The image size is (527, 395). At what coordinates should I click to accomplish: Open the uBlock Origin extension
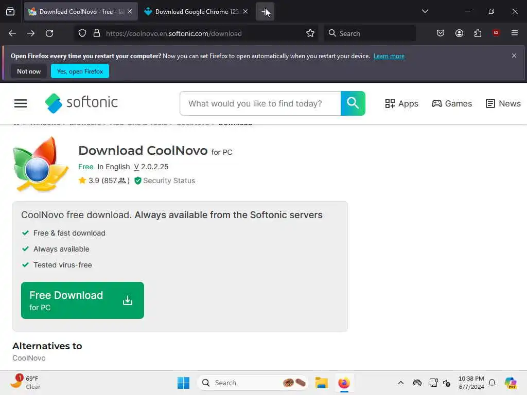coord(496,33)
